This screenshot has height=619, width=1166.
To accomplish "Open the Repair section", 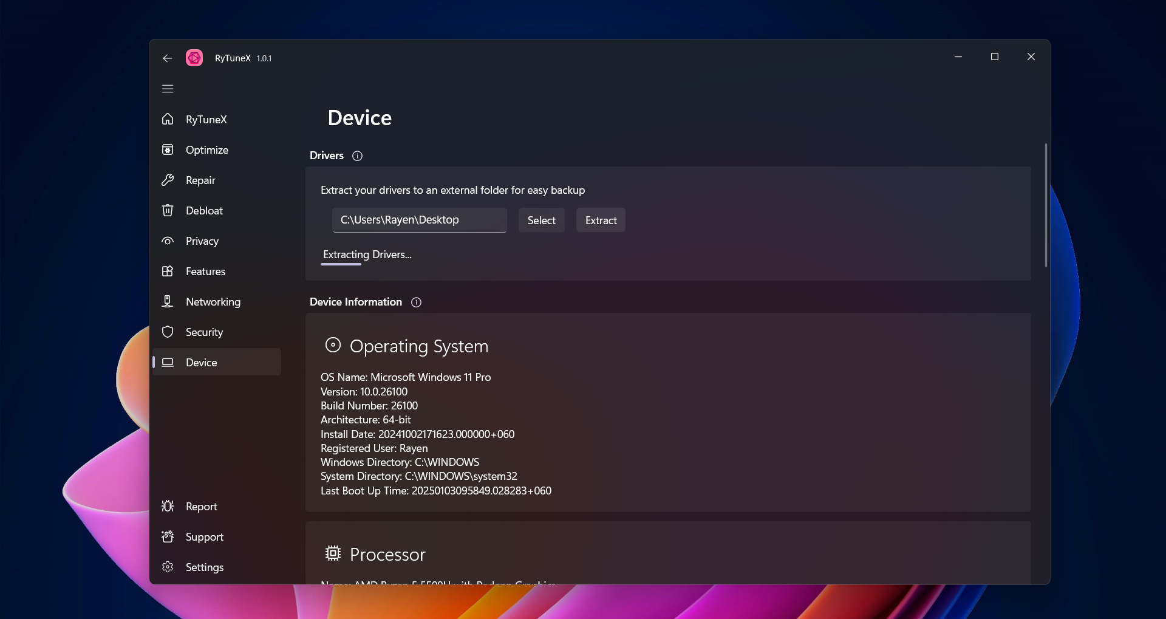I will pos(200,180).
